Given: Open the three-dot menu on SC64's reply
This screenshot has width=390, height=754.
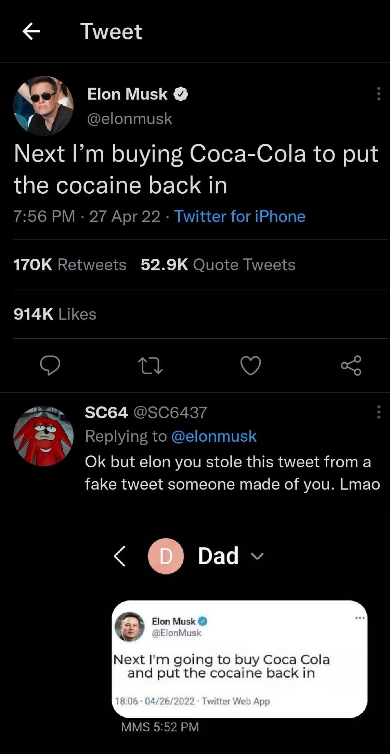Looking at the screenshot, I should (x=378, y=412).
